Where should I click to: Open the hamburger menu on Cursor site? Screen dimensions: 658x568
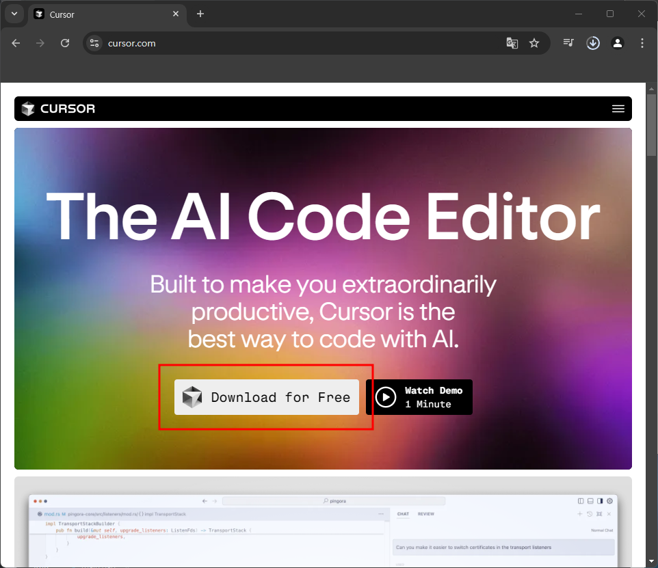click(618, 109)
